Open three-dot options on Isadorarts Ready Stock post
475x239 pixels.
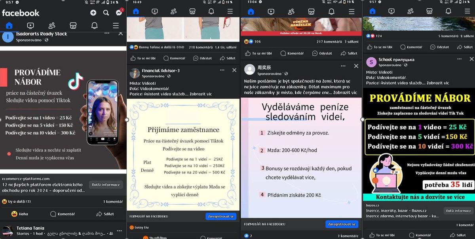pos(107,34)
